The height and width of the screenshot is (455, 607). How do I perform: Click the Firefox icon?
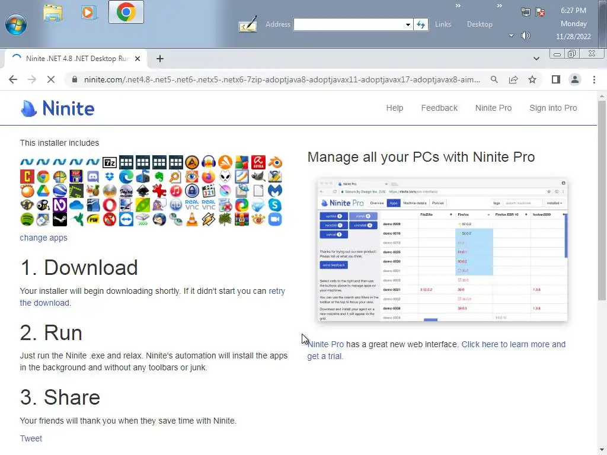[x=209, y=177]
